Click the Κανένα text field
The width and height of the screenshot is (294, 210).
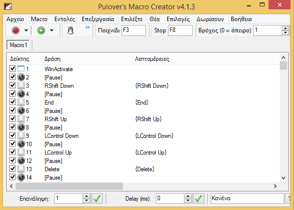pyautogui.click(x=247, y=199)
